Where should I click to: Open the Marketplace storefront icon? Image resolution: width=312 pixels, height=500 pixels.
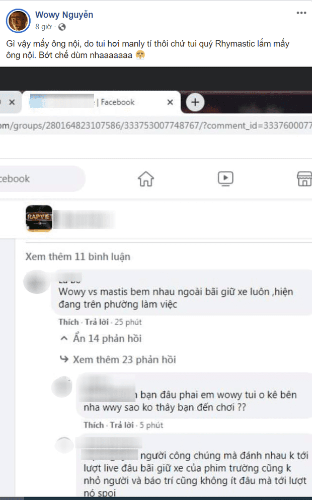(304, 178)
